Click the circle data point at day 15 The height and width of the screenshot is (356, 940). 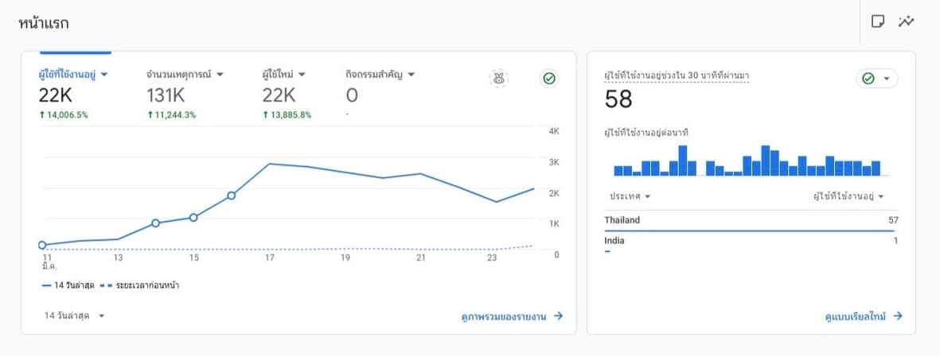tap(193, 218)
